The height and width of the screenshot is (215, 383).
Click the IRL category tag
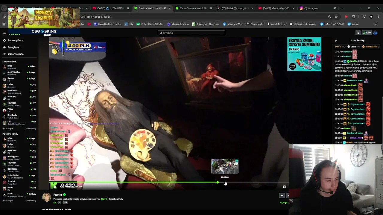tap(55, 203)
